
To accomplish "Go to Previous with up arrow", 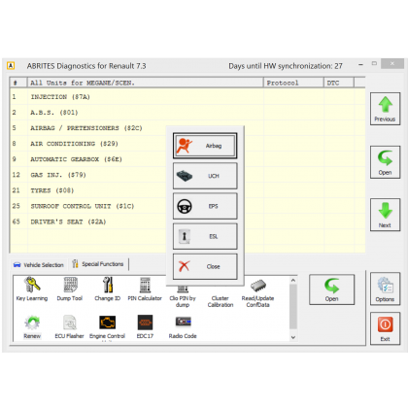I will tap(385, 109).
